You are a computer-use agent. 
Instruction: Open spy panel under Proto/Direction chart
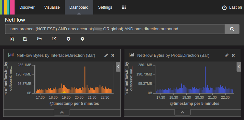183,112
